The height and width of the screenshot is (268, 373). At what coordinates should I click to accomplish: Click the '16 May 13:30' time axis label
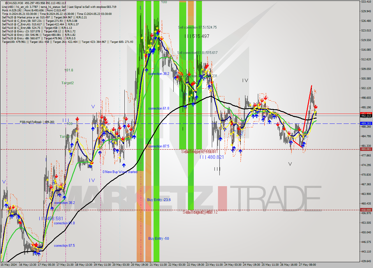pyautogui.click(x=28, y=265)
